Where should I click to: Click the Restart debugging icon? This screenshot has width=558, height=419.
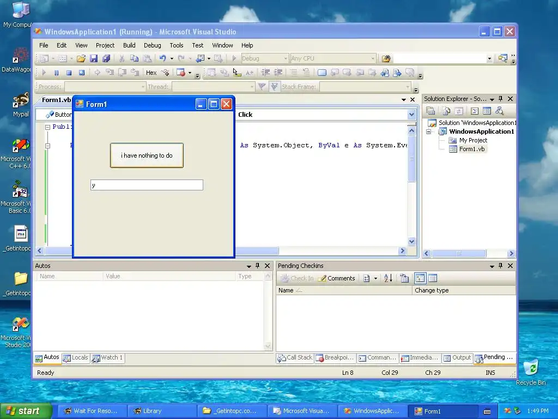pos(82,73)
